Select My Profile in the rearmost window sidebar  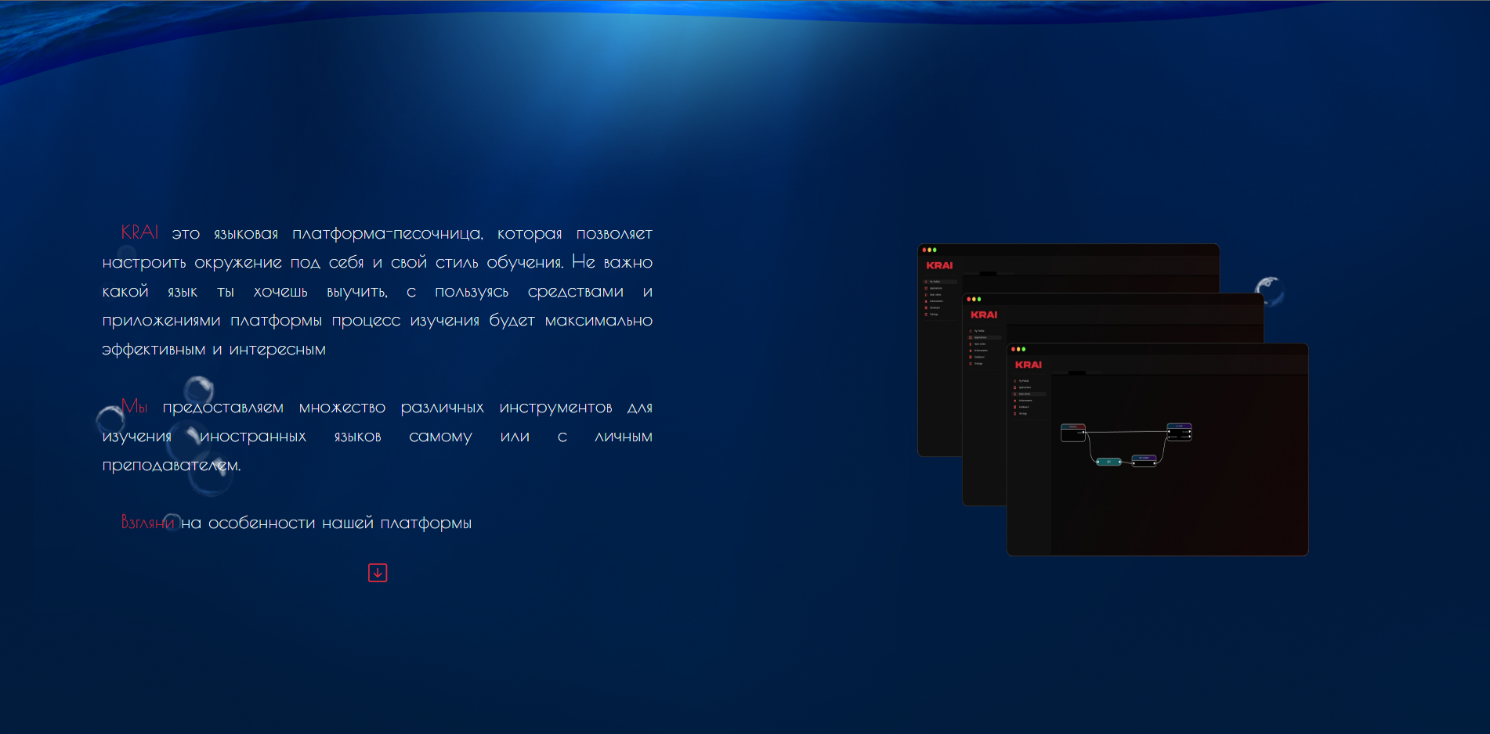935,282
